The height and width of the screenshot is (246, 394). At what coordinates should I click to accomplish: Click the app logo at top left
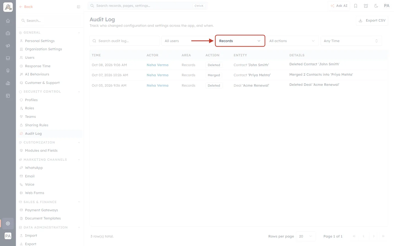click(8, 7)
